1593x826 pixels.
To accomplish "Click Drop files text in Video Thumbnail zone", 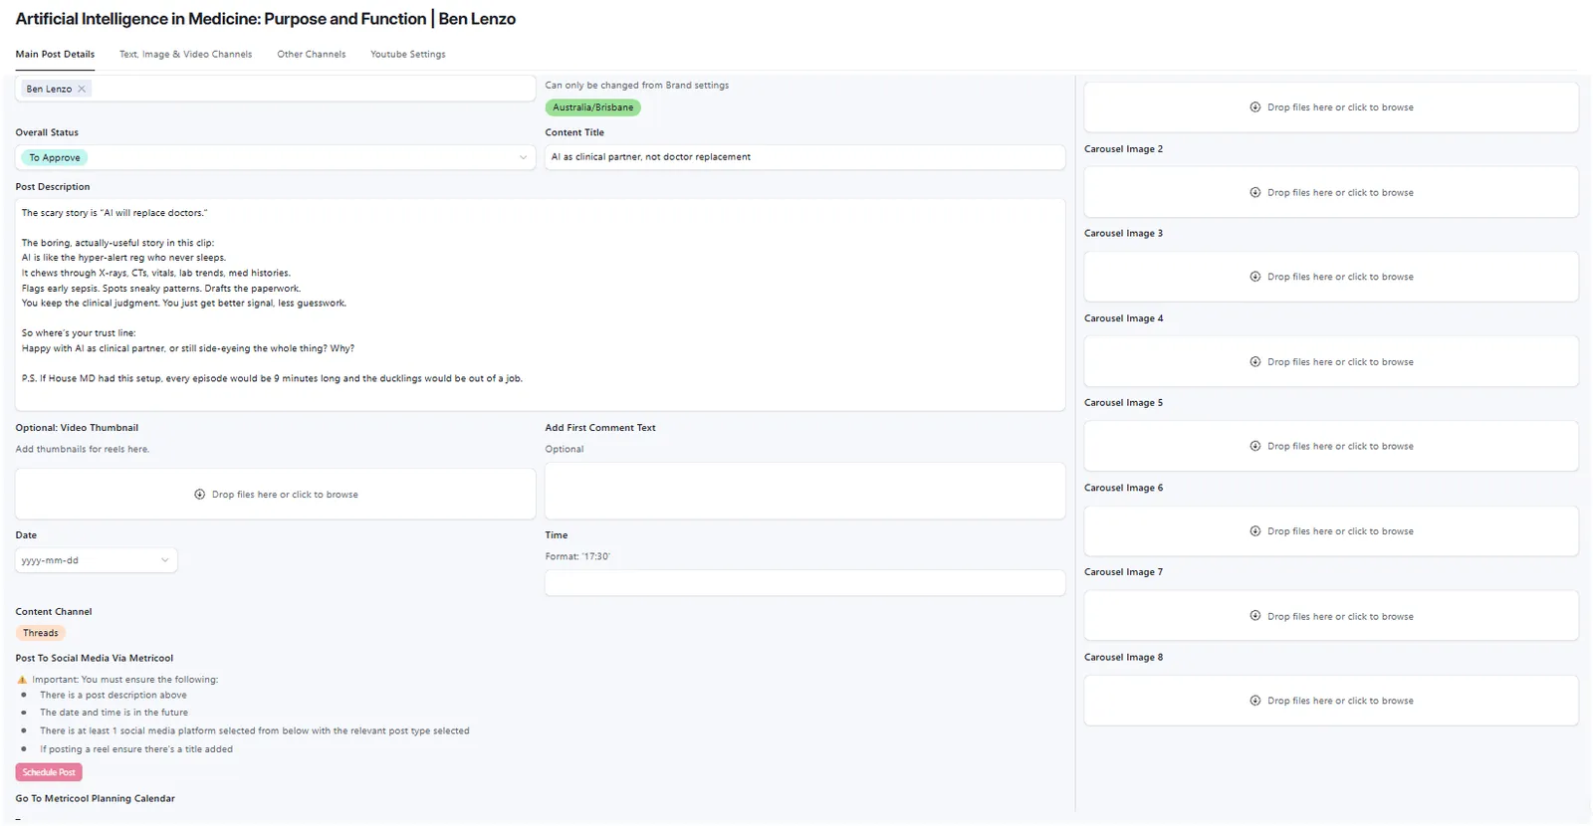I will point(285,495).
